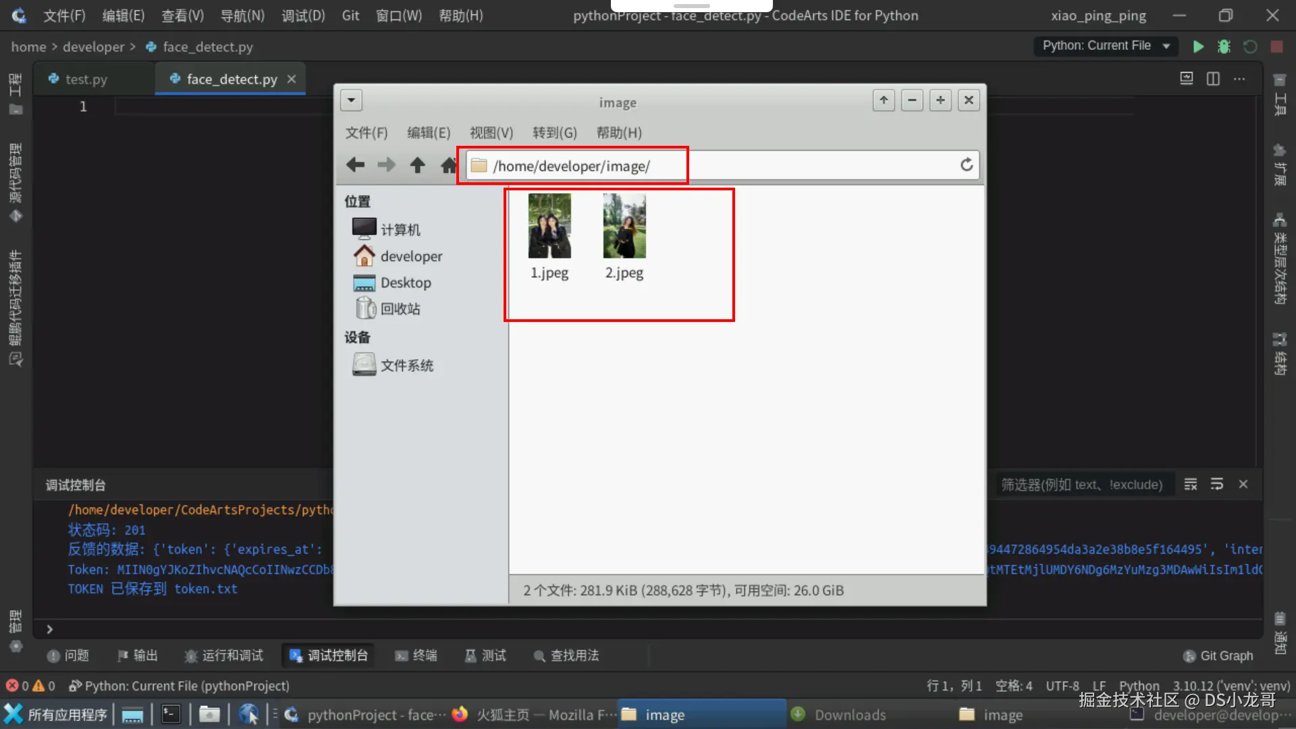
Task: Select developer in places sidebar
Action: 411,256
